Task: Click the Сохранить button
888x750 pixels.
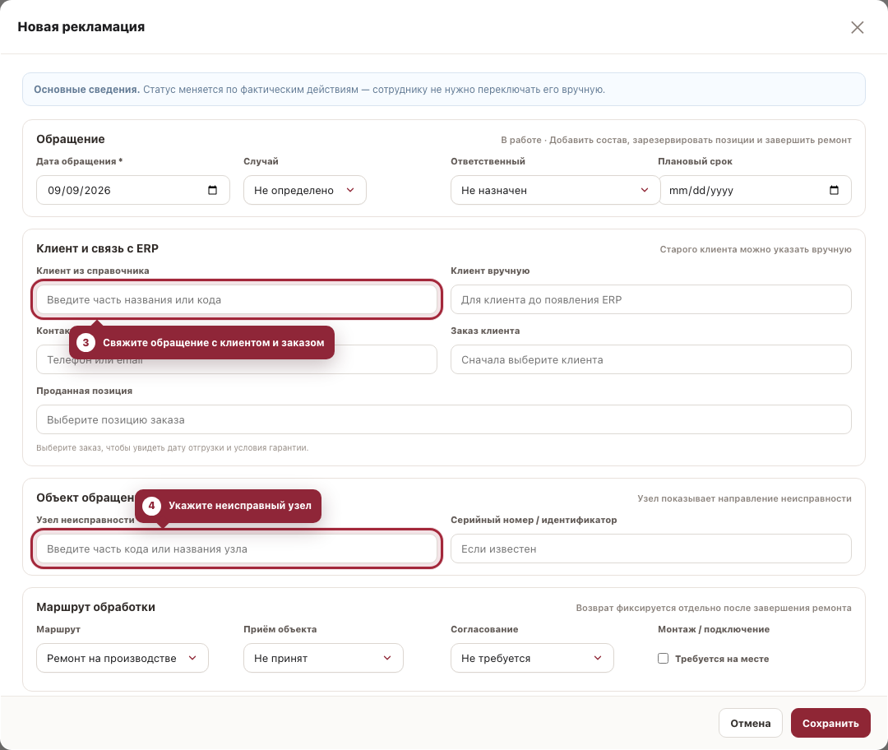Action: click(830, 723)
